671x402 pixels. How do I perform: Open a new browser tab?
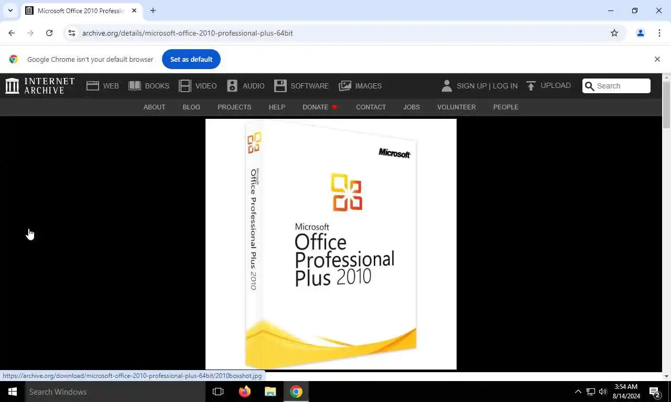153,10
